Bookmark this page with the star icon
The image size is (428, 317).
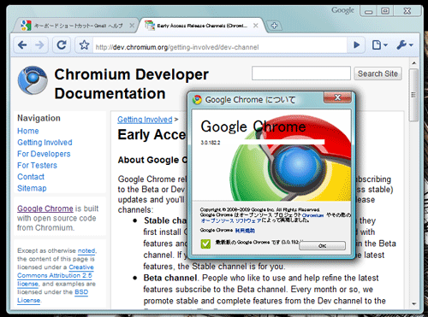[84, 45]
